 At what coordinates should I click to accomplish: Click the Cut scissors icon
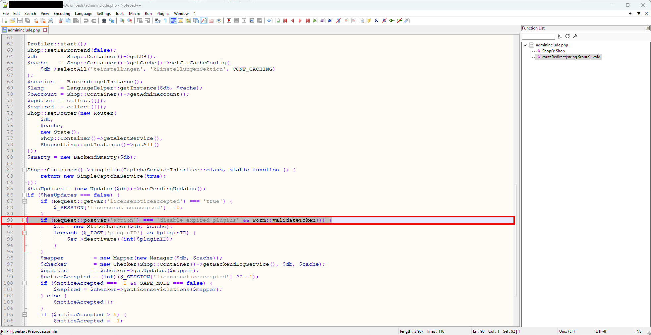click(60, 21)
